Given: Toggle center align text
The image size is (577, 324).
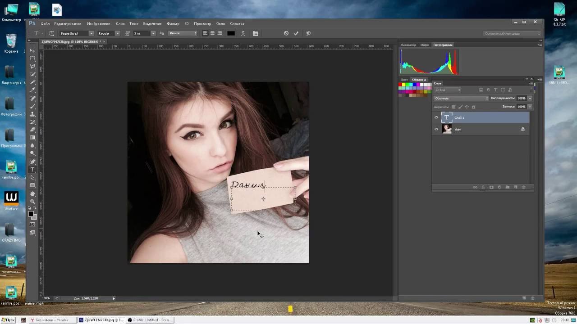Looking at the screenshot, I should click(212, 33).
